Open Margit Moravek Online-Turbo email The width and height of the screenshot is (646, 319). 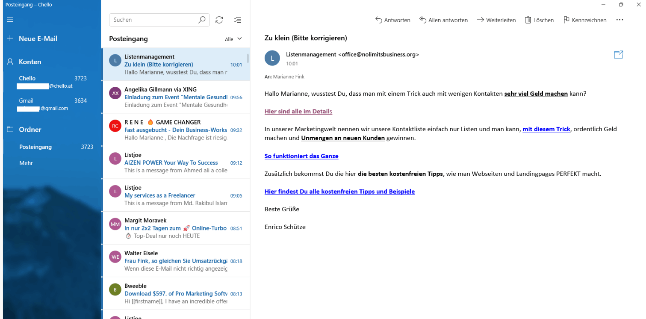pyautogui.click(x=176, y=228)
